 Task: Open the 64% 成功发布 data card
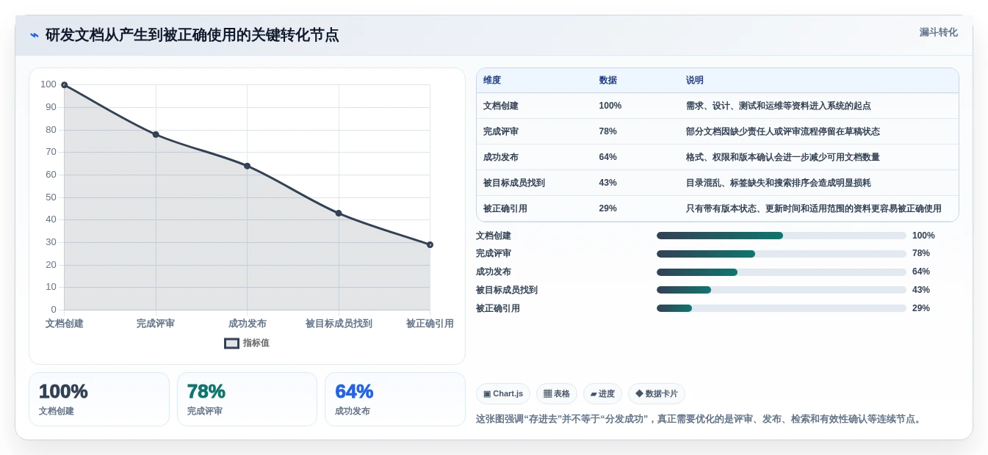point(395,399)
